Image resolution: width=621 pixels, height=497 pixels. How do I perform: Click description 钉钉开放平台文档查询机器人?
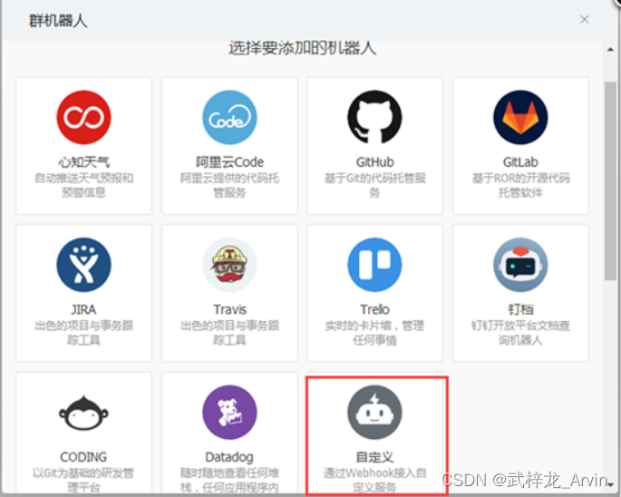520,333
